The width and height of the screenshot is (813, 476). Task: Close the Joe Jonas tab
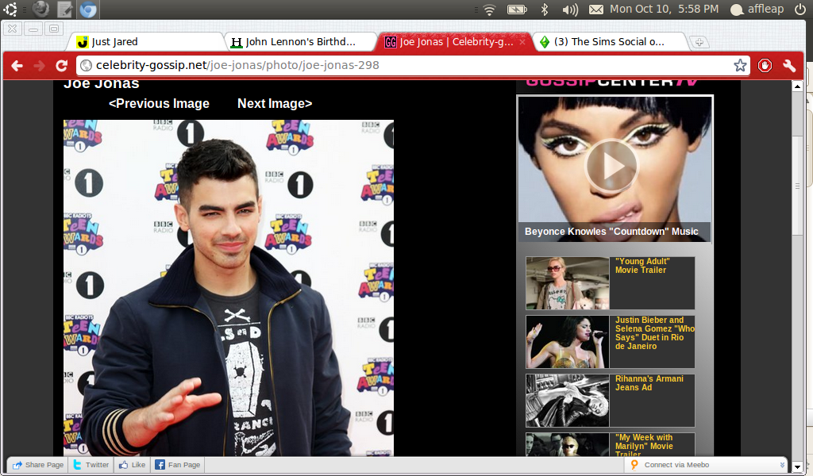(522, 42)
